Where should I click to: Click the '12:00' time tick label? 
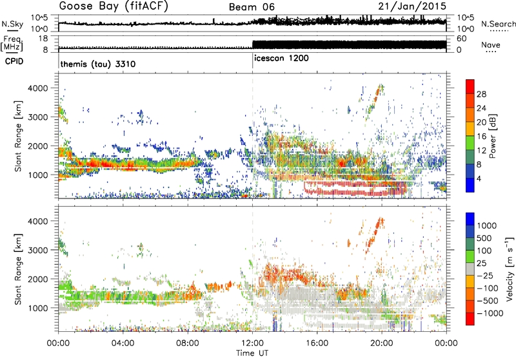[x=252, y=343]
